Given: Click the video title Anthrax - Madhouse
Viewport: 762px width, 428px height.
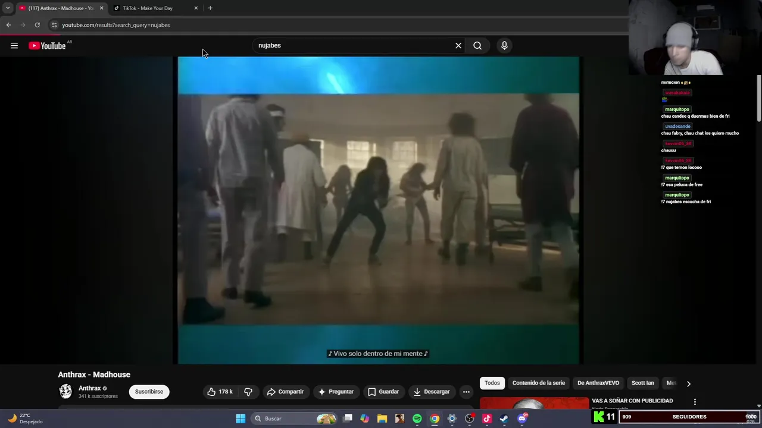Looking at the screenshot, I should [94, 374].
